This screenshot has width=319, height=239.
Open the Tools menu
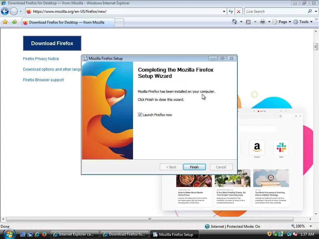tap(303, 22)
